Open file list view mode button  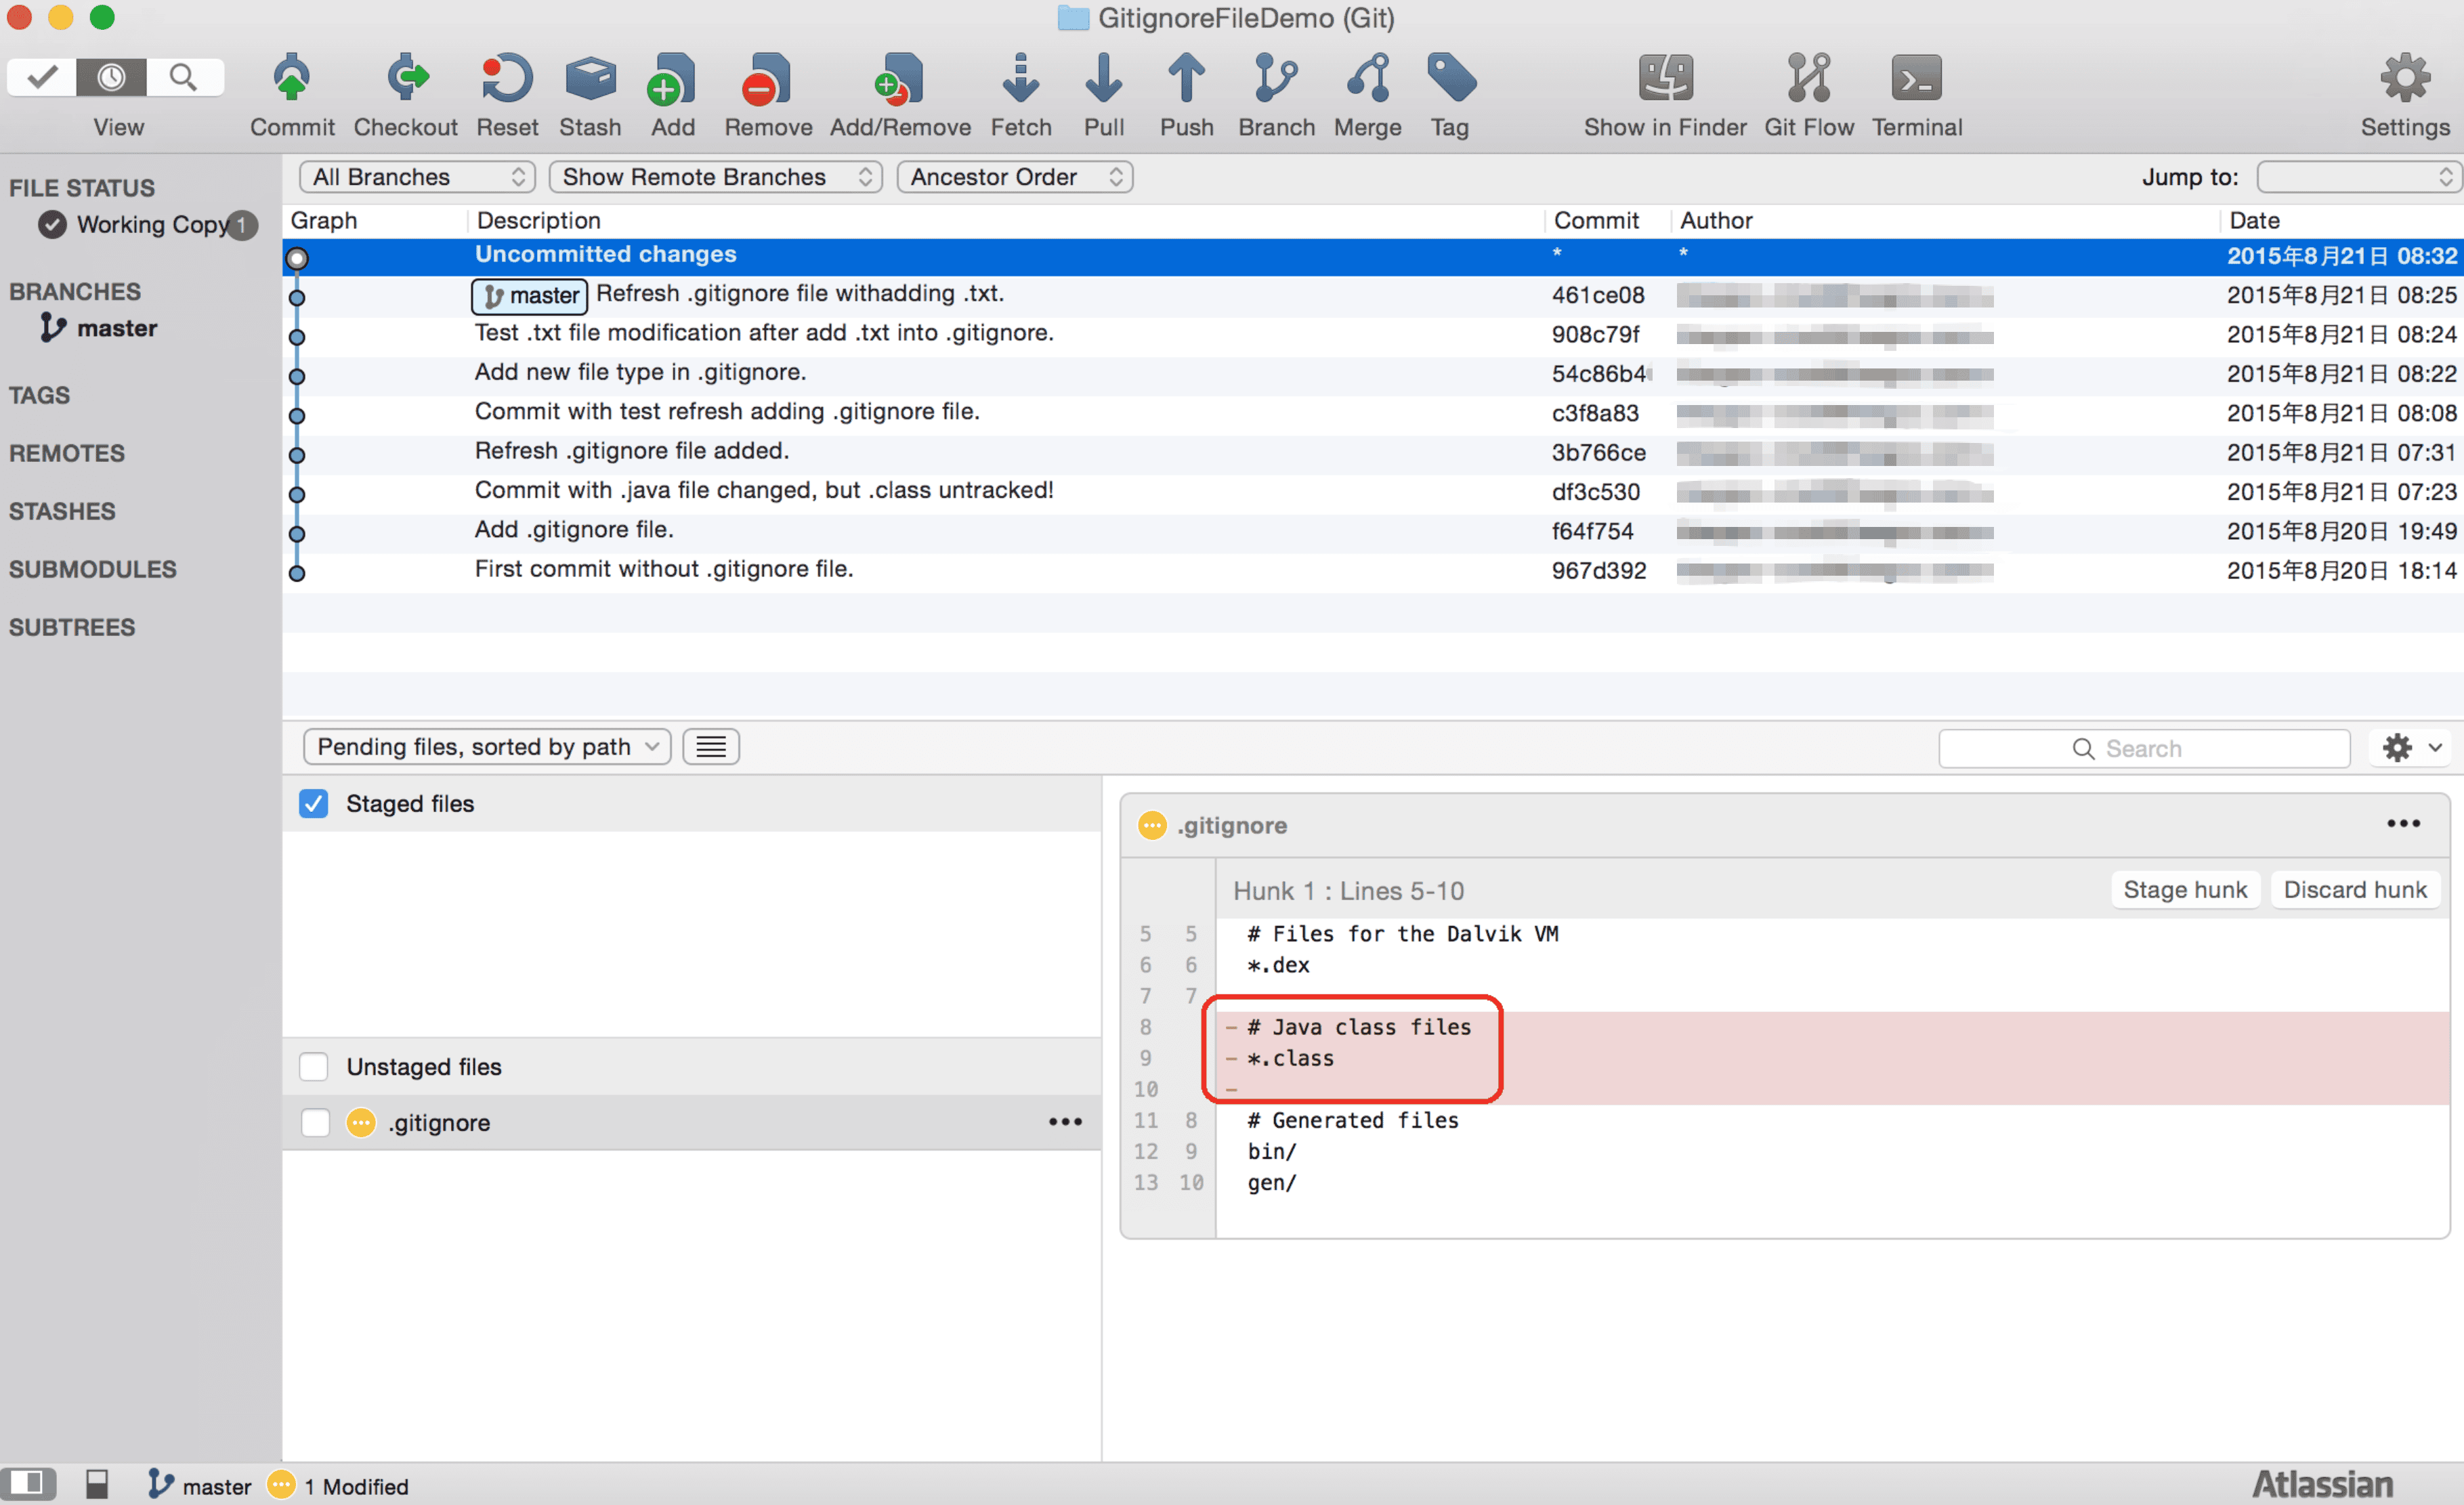click(x=711, y=747)
